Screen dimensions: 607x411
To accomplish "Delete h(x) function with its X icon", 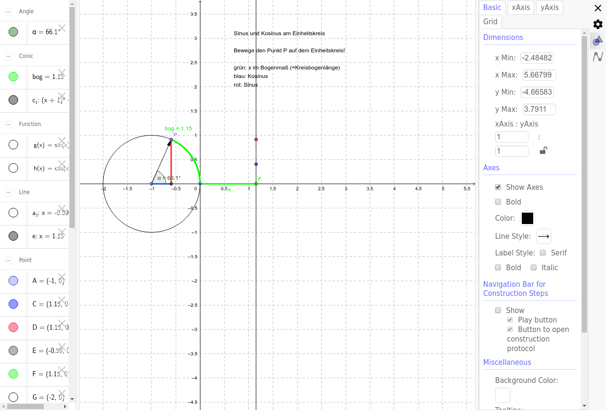I will (61, 164).
